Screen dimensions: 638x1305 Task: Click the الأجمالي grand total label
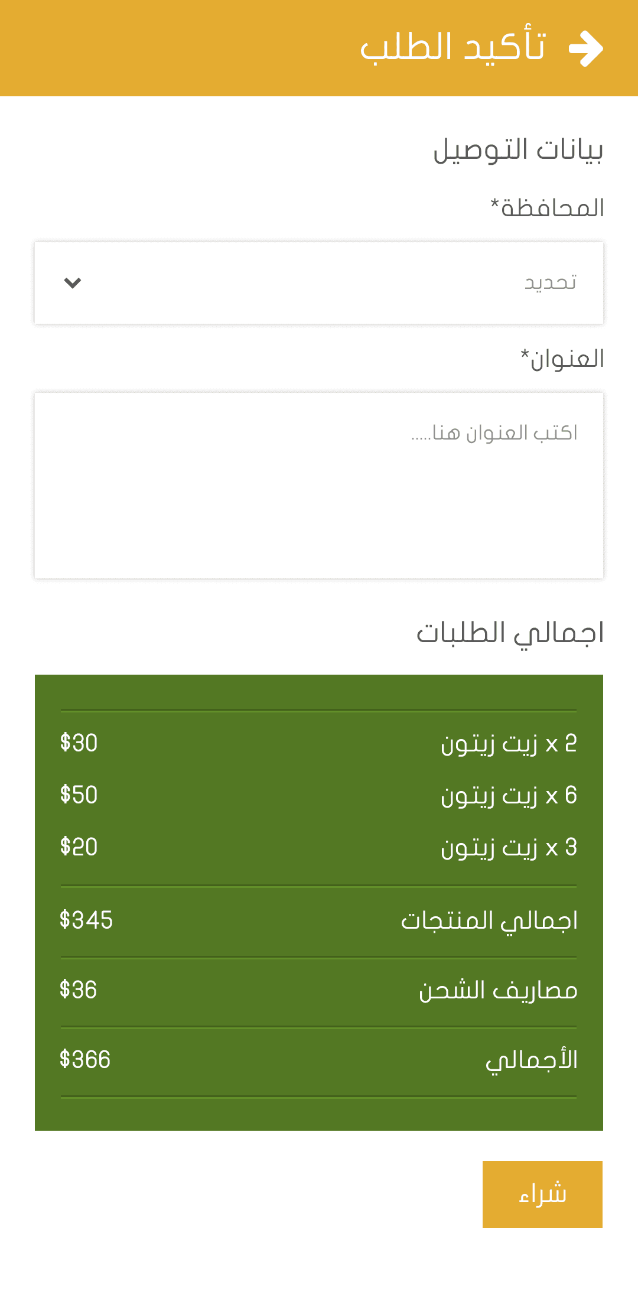point(532,1060)
